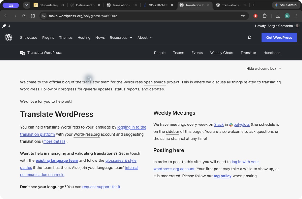Go back with the browser back arrow
Viewport: 302px width, 199px height.
(x=6, y=16)
